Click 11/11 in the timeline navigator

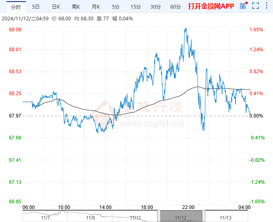coord(136,218)
